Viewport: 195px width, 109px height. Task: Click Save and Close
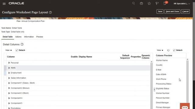click(172, 12)
